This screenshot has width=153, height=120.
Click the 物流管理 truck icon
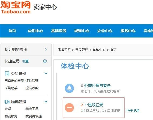(7, 102)
